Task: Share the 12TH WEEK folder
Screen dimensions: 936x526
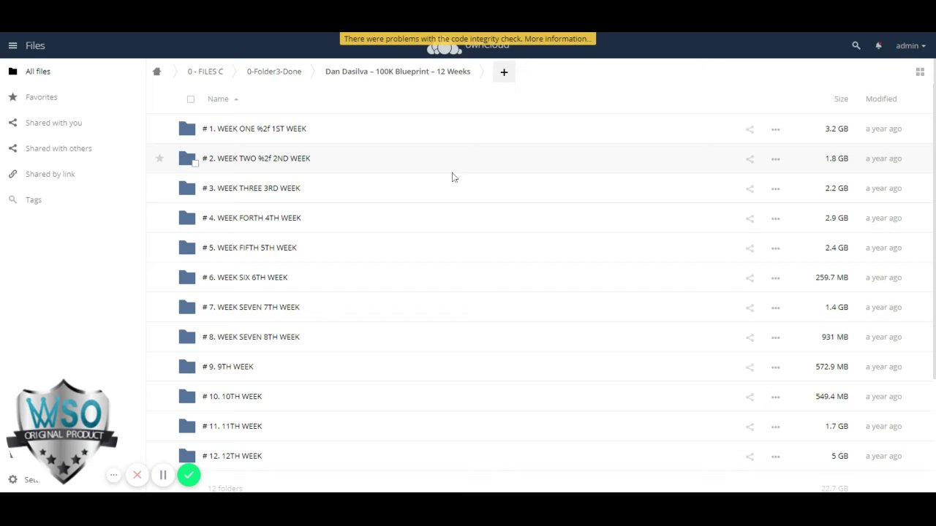Action: click(x=750, y=457)
